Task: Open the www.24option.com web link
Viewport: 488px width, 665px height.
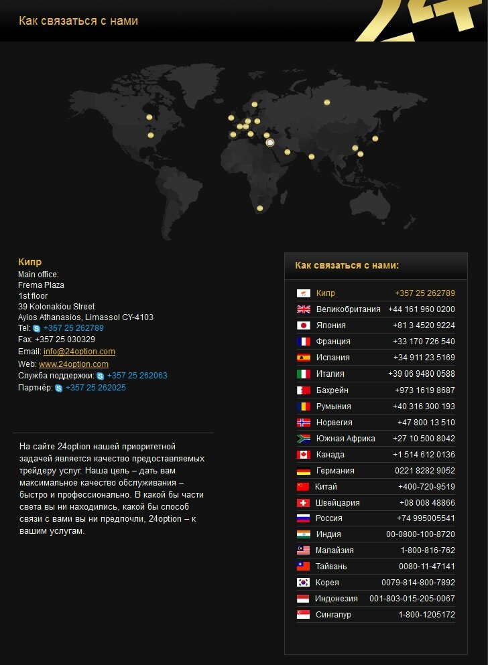Action: (x=74, y=364)
